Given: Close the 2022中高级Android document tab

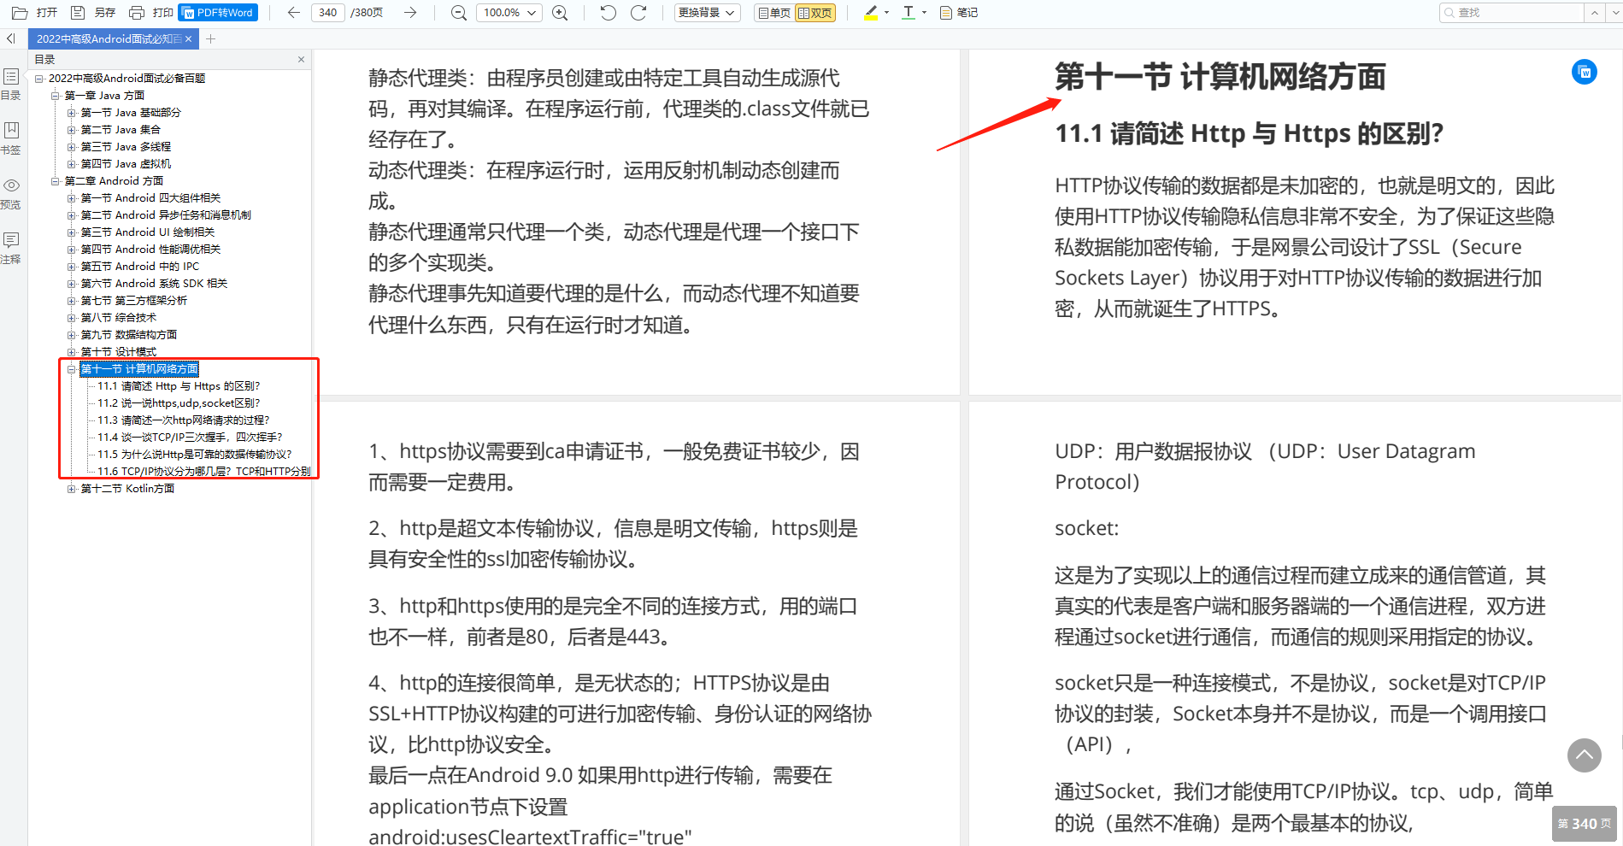Looking at the screenshot, I should click(188, 38).
